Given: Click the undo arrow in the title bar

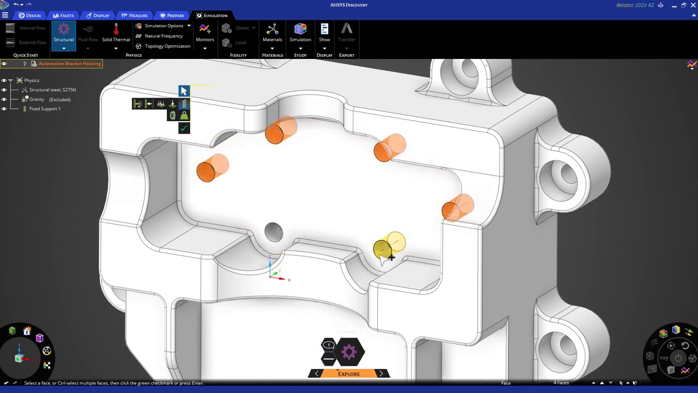Looking at the screenshot, I should click(x=16, y=5).
